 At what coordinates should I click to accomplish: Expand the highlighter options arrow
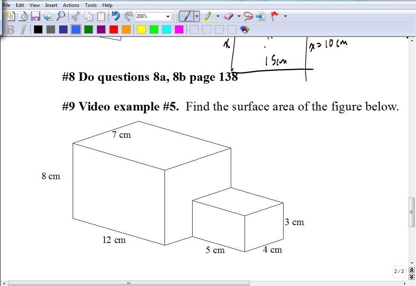click(x=218, y=17)
